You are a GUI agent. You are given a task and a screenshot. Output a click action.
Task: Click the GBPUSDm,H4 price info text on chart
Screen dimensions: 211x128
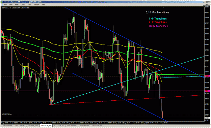click(16, 8)
